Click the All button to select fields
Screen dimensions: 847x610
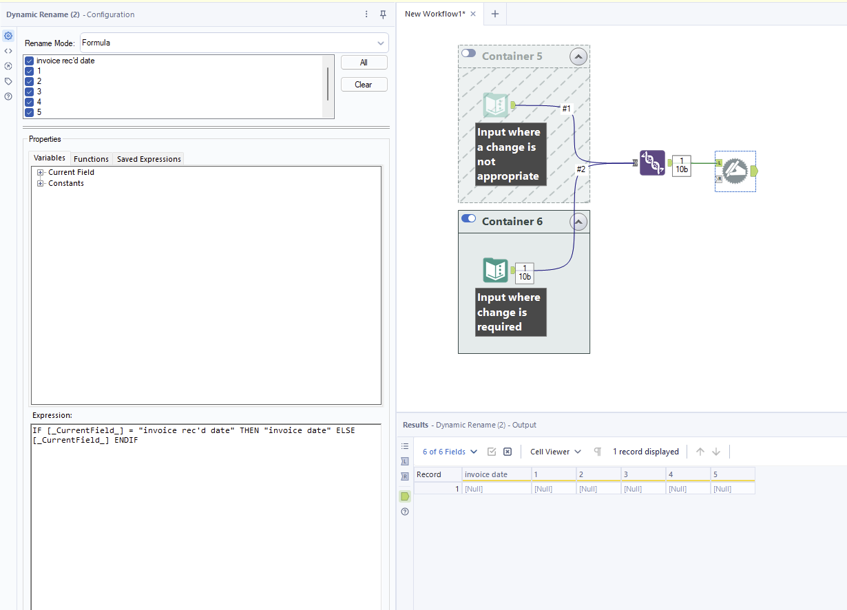point(364,62)
